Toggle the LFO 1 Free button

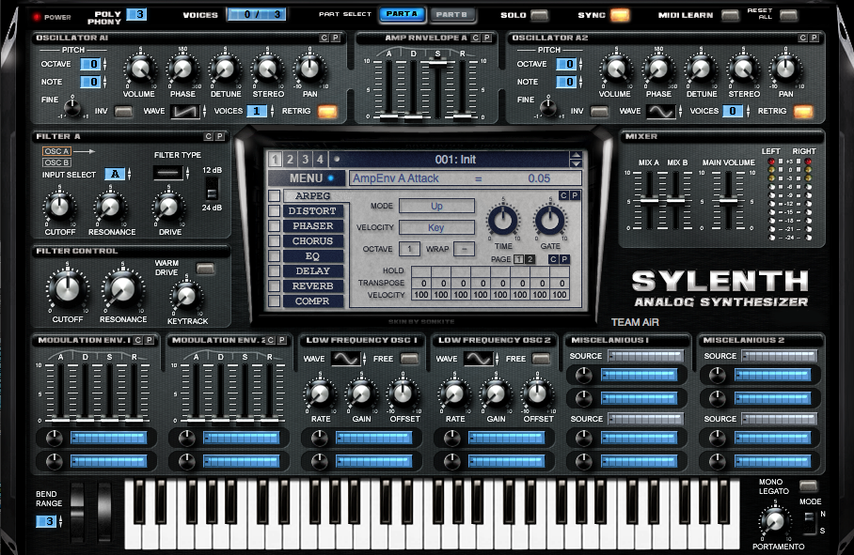coord(409,359)
